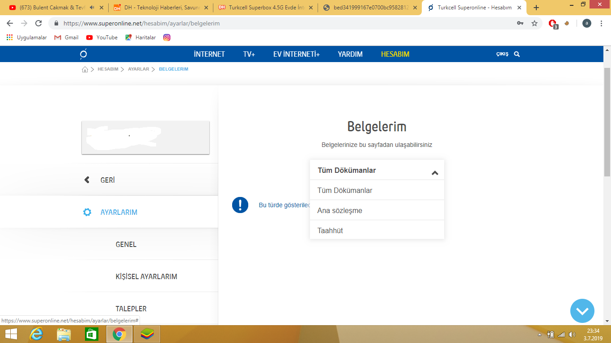The image size is (611, 343).
Task: Open the site search magnifier icon
Action: tap(517, 54)
